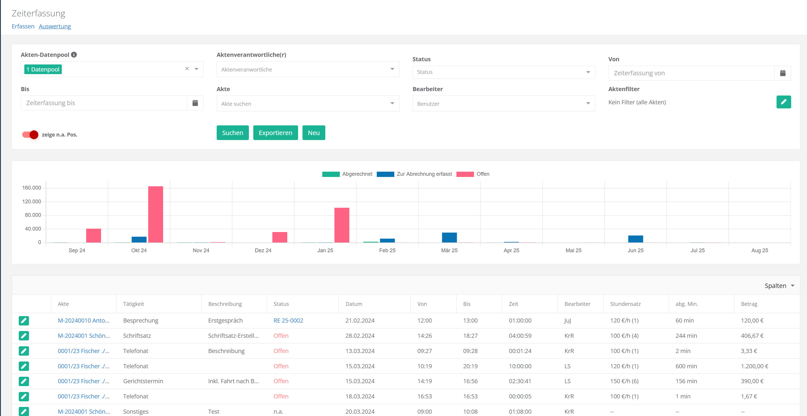Open the calendar for the Bis date

click(195, 103)
